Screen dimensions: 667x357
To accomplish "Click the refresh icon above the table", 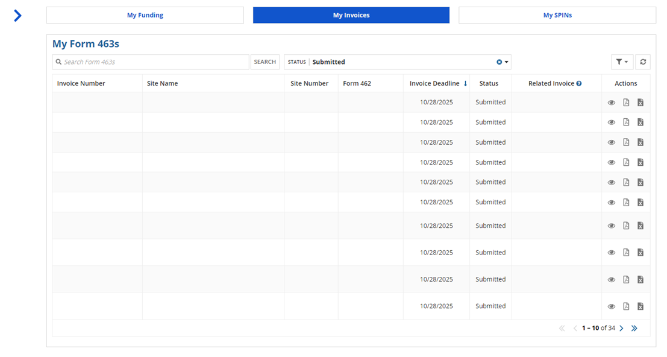I will (x=643, y=62).
